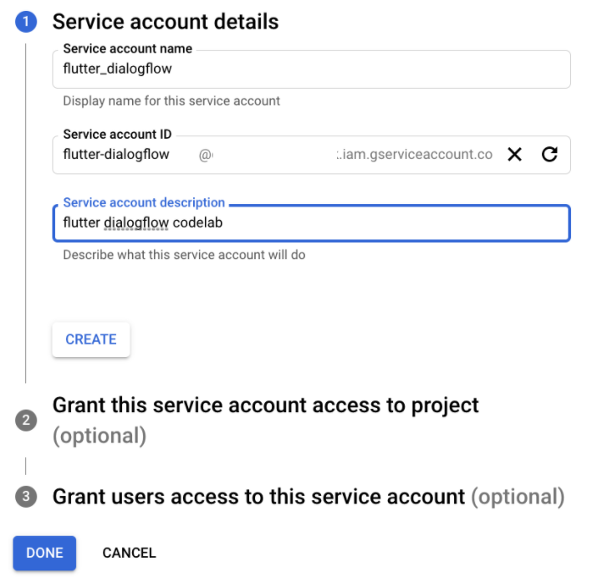Image resolution: width=592 pixels, height=582 pixels.
Task: Click the step 2 numbered circle
Action: tap(26, 421)
